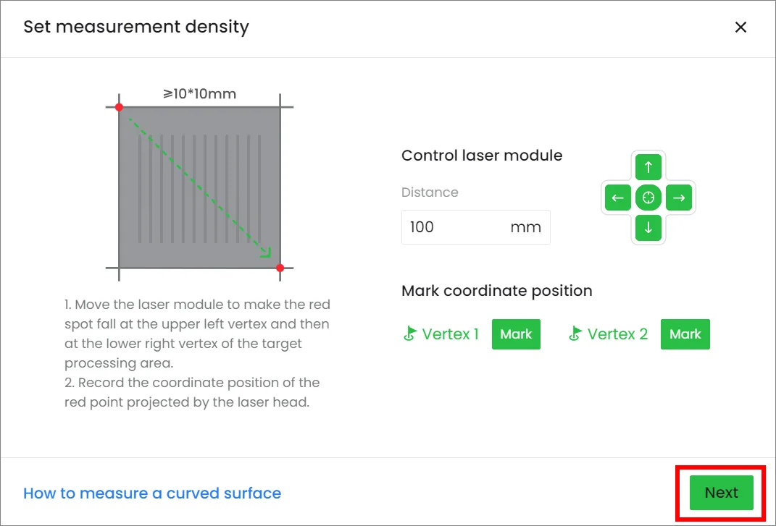The width and height of the screenshot is (776, 526).
Task: Focus the Distance input field showing 100
Action: [x=475, y=227]
